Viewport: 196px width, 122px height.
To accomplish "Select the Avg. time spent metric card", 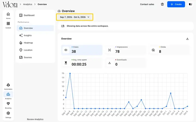I will tap(82, 63).
